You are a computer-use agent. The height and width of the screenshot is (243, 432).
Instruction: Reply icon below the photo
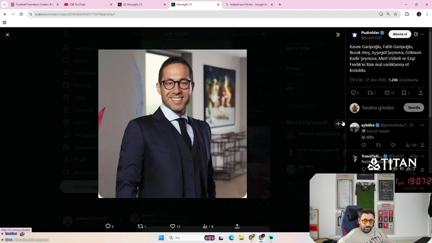(108, 226)
